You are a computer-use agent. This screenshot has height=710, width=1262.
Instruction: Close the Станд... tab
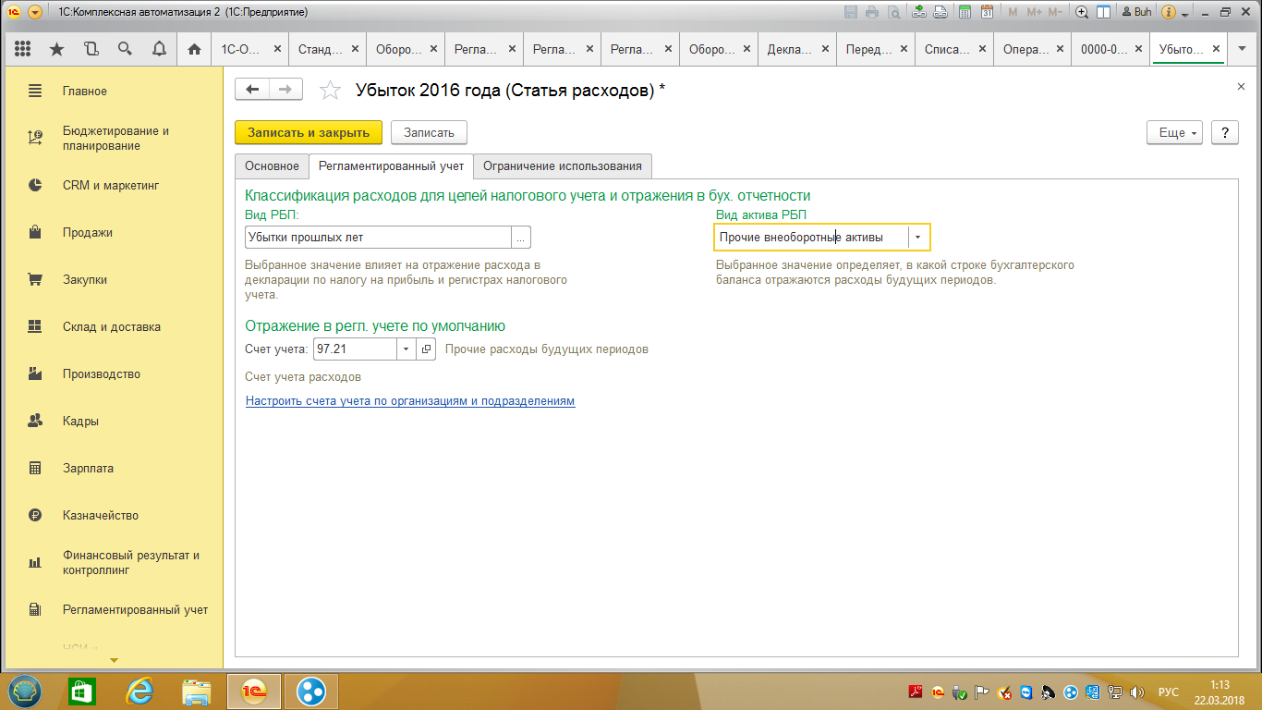tap(356, 50)
